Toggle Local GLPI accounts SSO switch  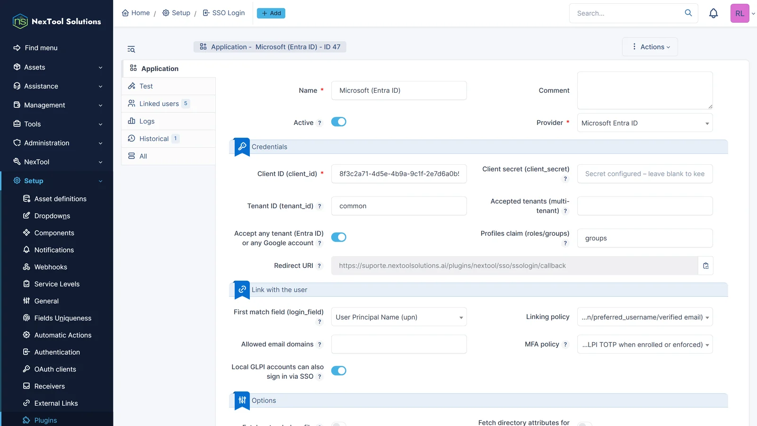(339, 371)
